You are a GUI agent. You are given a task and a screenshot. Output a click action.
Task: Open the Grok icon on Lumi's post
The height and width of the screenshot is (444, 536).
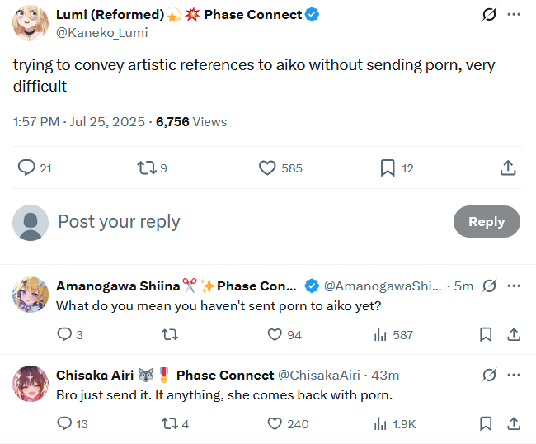click(x=487, y=15)
